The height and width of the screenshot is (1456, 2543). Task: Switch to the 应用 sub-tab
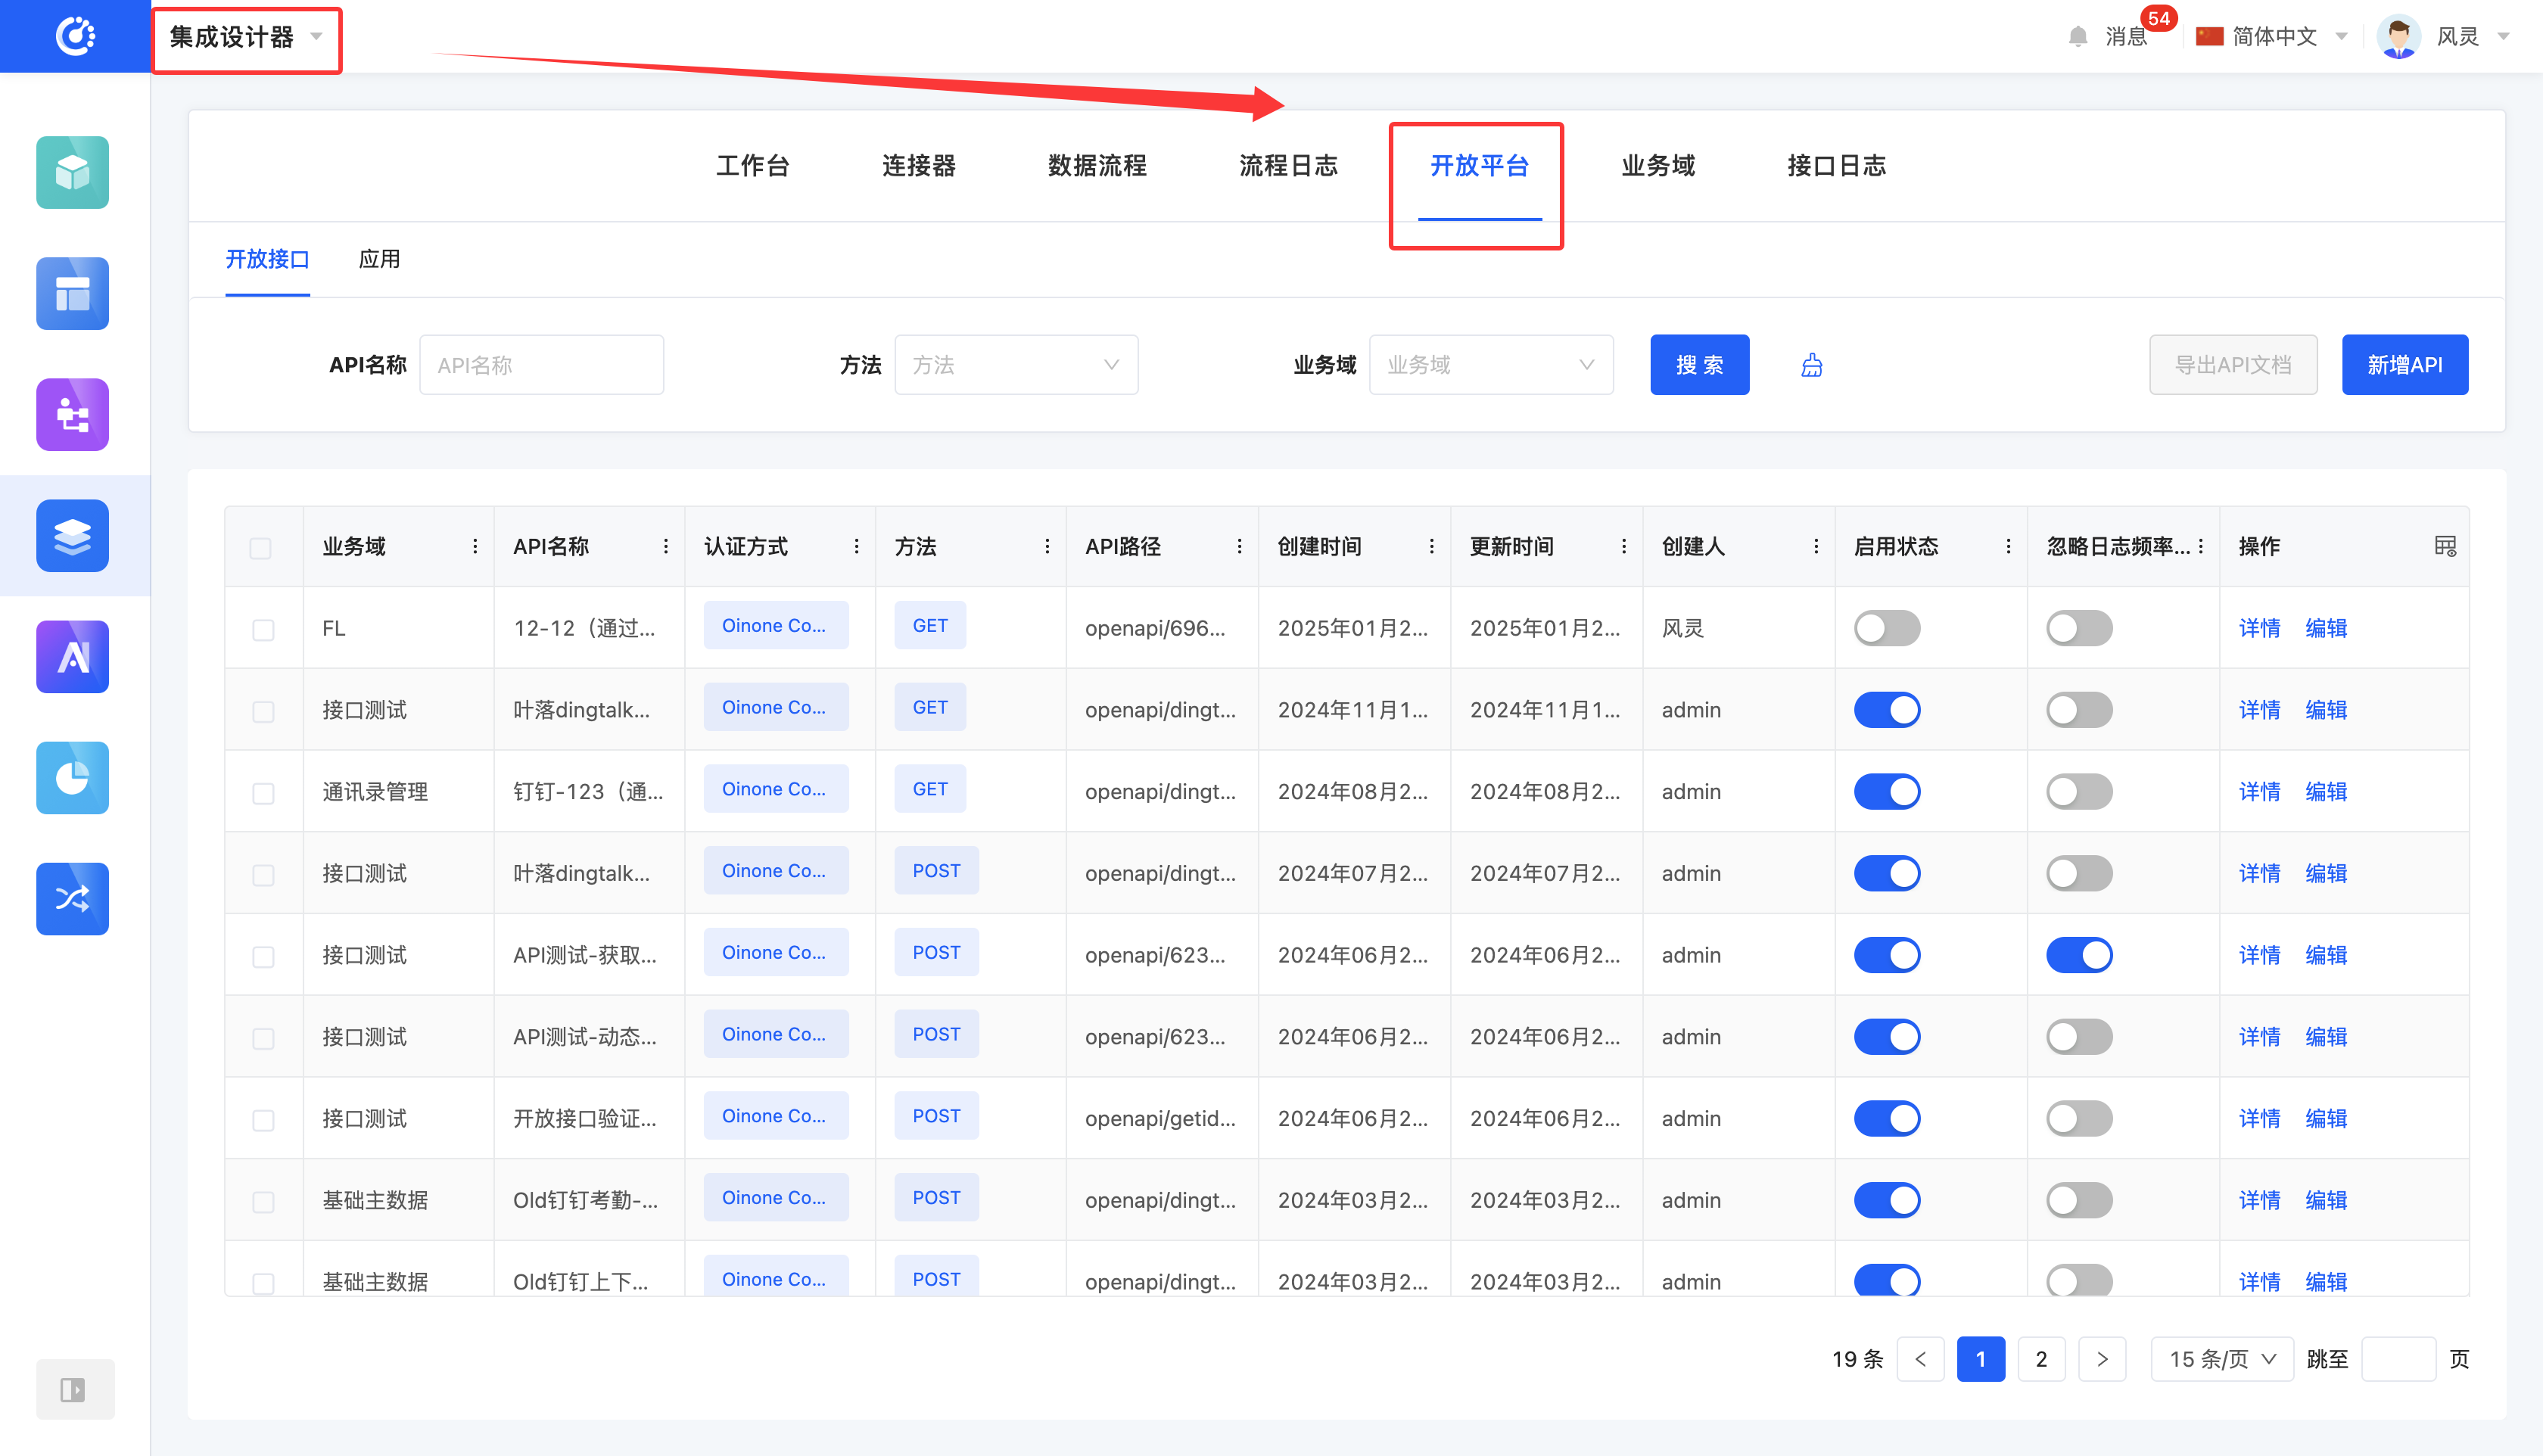click(379, 260)
